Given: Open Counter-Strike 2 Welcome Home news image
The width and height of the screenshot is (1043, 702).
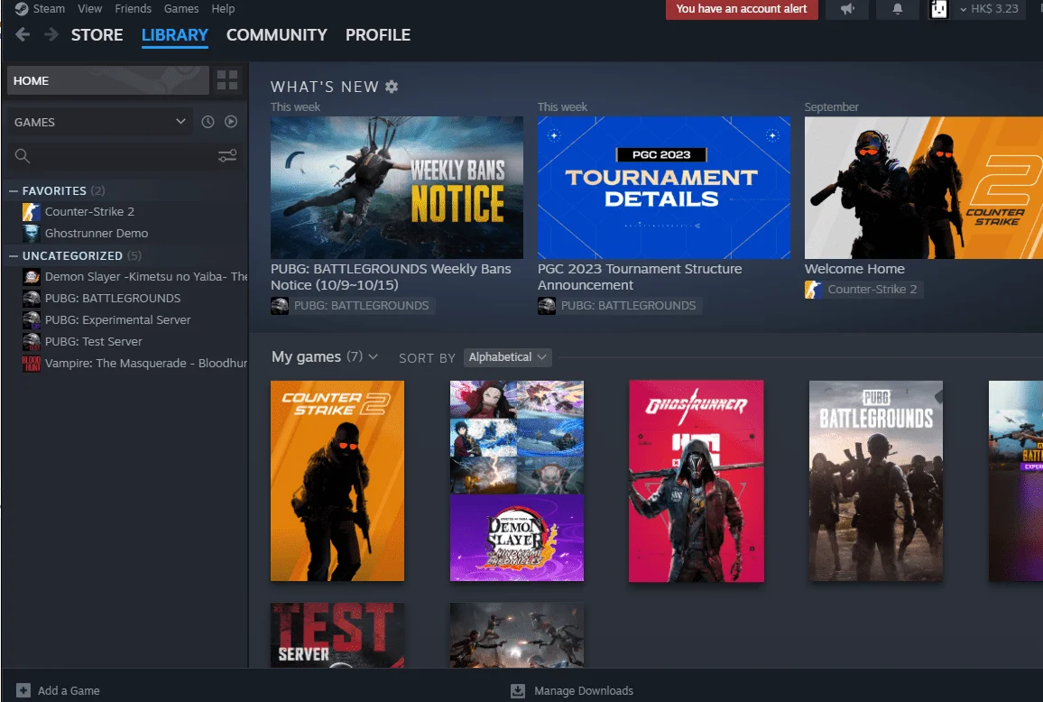Looking at the screenshot, I should tap(923, 188).
